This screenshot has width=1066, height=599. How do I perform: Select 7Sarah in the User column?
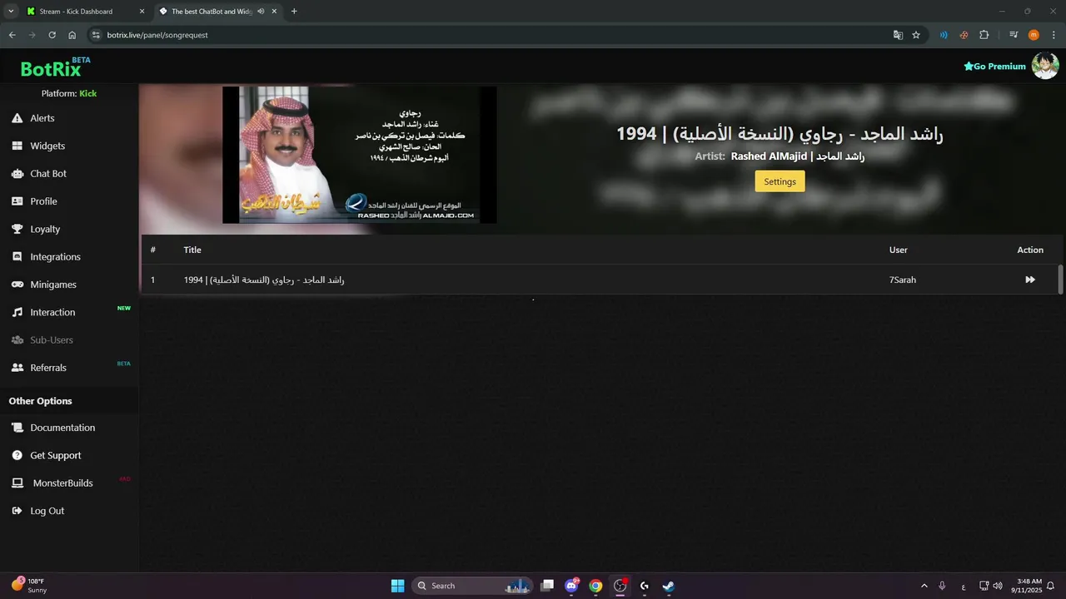pyautogui.click(x=903, y=280)
